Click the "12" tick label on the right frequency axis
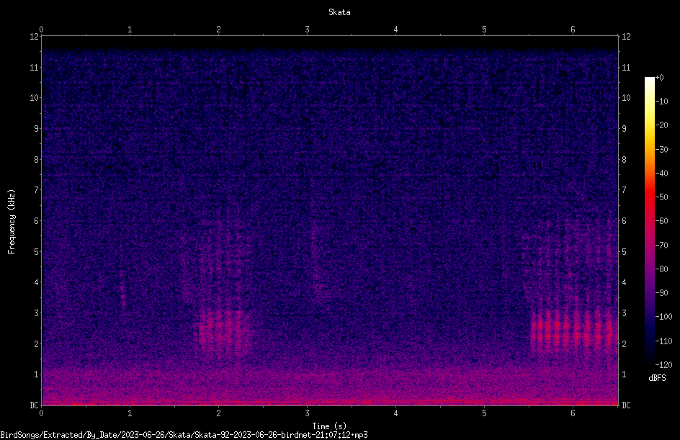This screenshot has height=440, width=680. (x=626, y=37)
